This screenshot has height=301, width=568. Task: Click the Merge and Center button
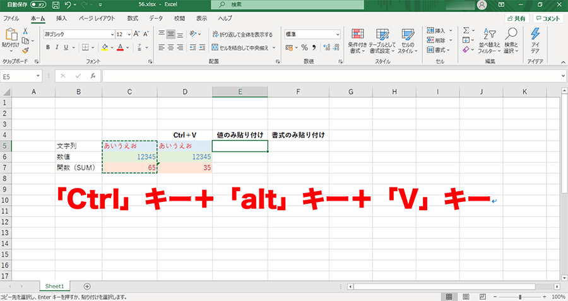click(240, 47)
